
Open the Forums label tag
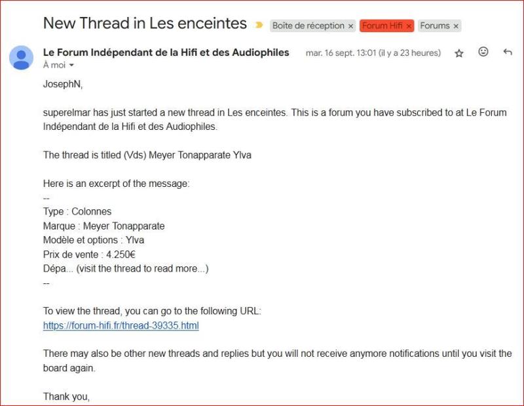point(435,26)
